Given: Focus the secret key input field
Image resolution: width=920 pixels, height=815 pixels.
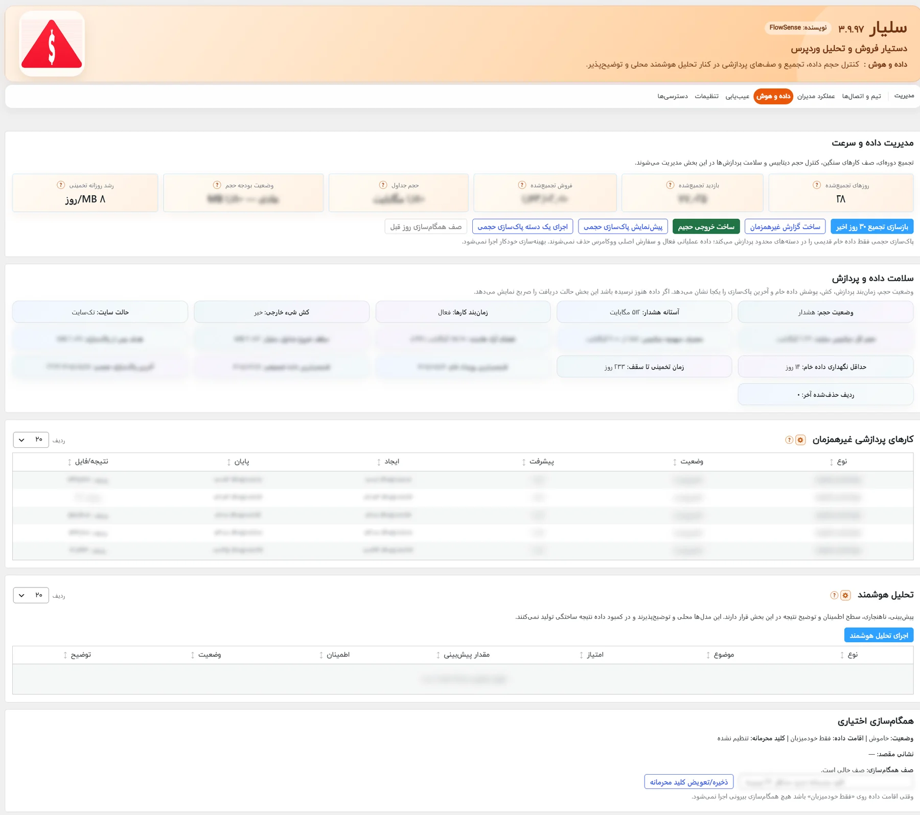Looking at the screenshot, I should (826, 782).
